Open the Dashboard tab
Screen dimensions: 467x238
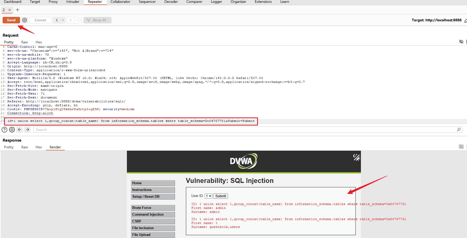pos(12,2)
